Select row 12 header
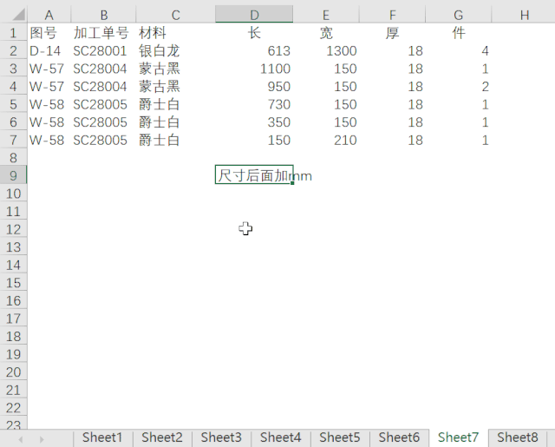 14,229
